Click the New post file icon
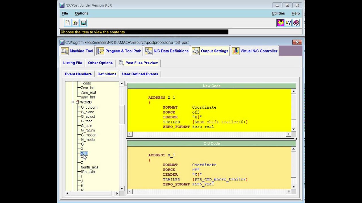The width and height of the screenshot is (362, 203). pos(67,23)
